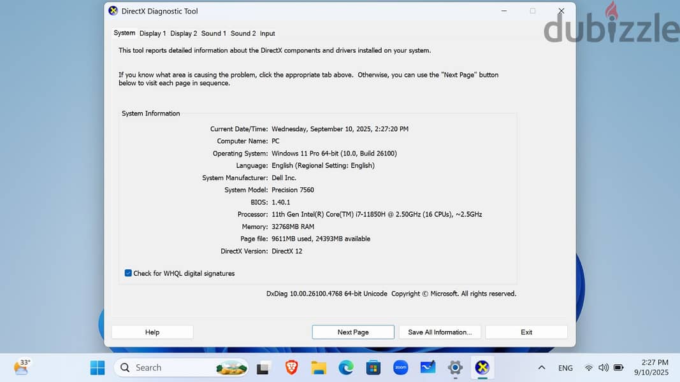The height and width of the screenshot is (382, 680).
Task: Switch to the Input tab
Action: [x=267, y=33]
